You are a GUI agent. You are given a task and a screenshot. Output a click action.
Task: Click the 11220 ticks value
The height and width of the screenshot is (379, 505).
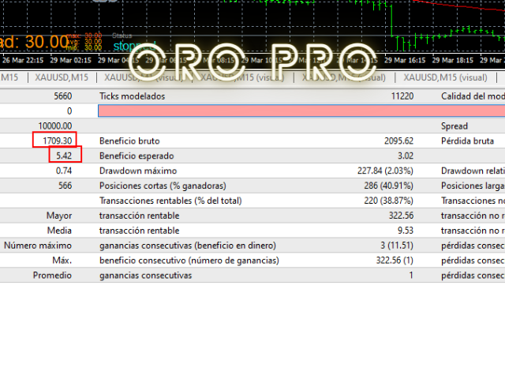coord(402,96)
